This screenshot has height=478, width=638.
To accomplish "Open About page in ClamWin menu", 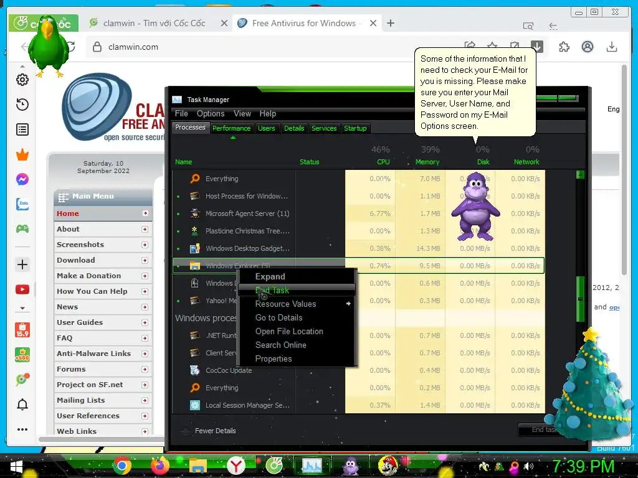I will point(103,229).
